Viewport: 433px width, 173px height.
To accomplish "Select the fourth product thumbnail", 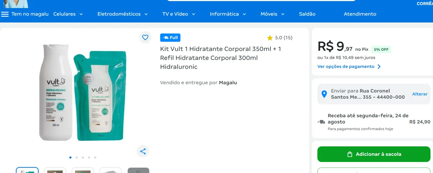I will click(111, 171).
